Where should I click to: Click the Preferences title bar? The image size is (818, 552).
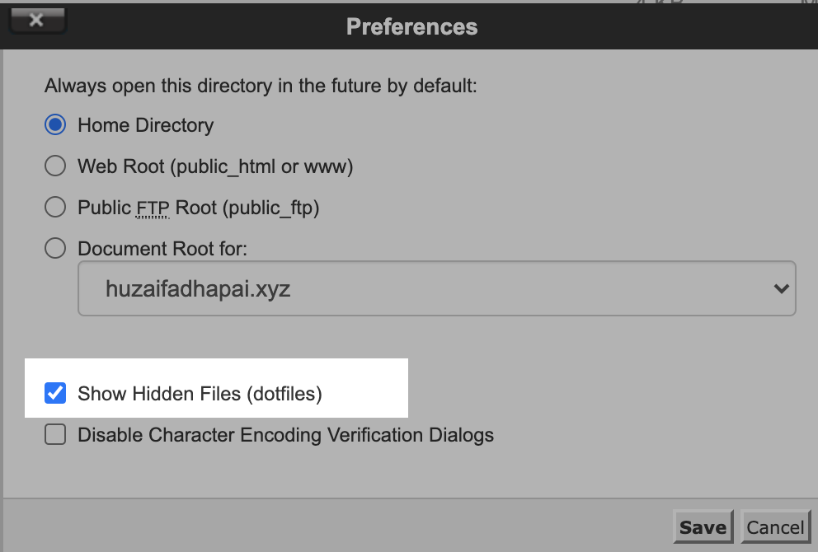point(411,26)
